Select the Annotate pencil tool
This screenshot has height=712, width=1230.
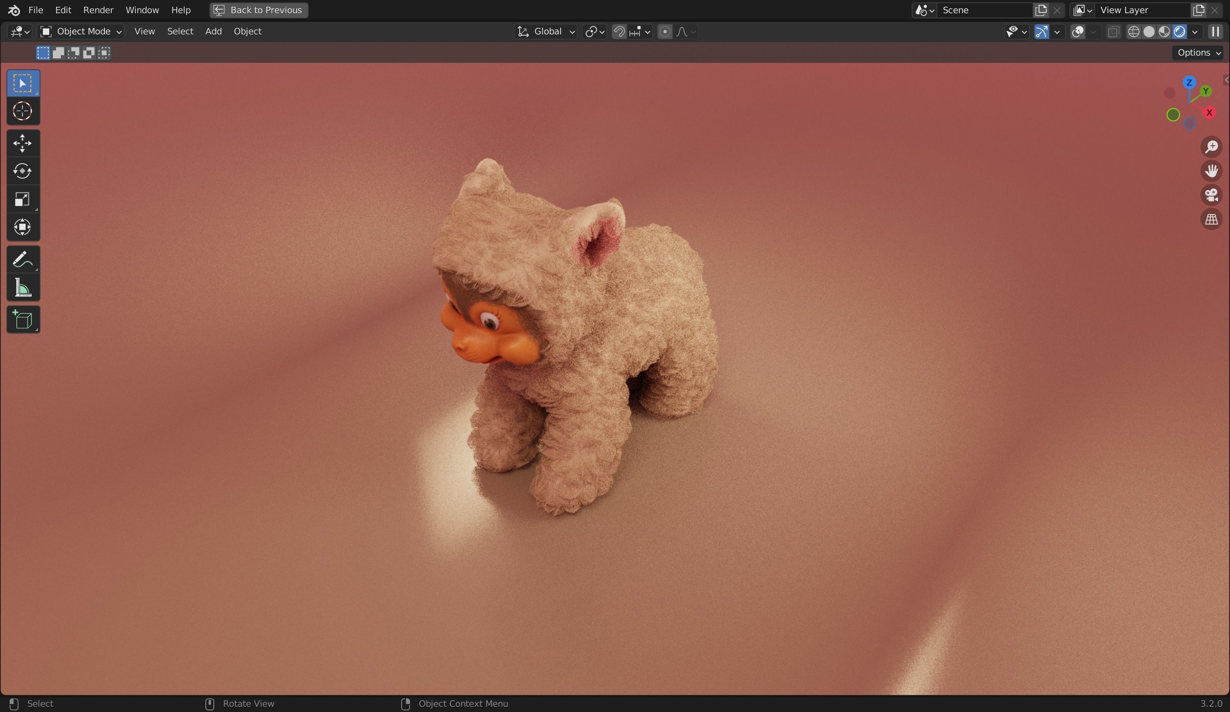point(23,260)
